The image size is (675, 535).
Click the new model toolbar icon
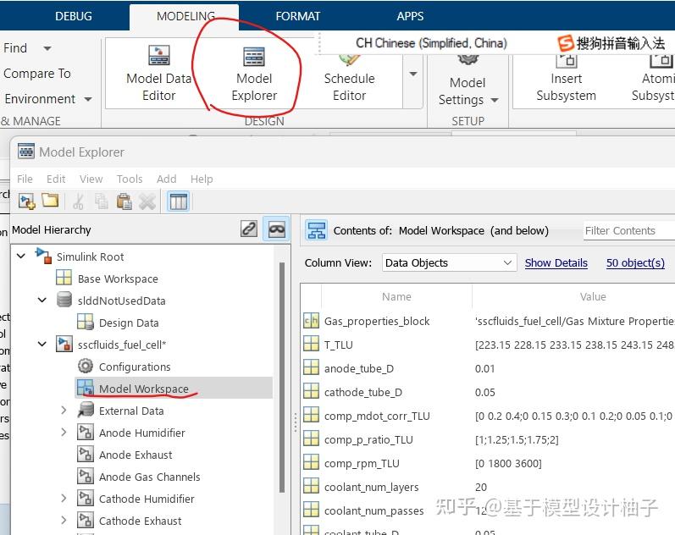click(x=27, y=201)
